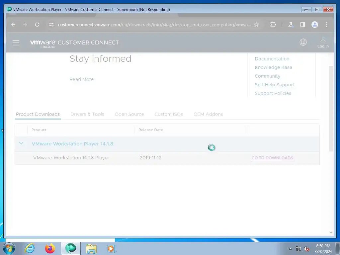This screenshot has width=340, height=255.
Task: Collapse the VMware Workstation Player 14.1.8 row
Action: coord(21,143)
